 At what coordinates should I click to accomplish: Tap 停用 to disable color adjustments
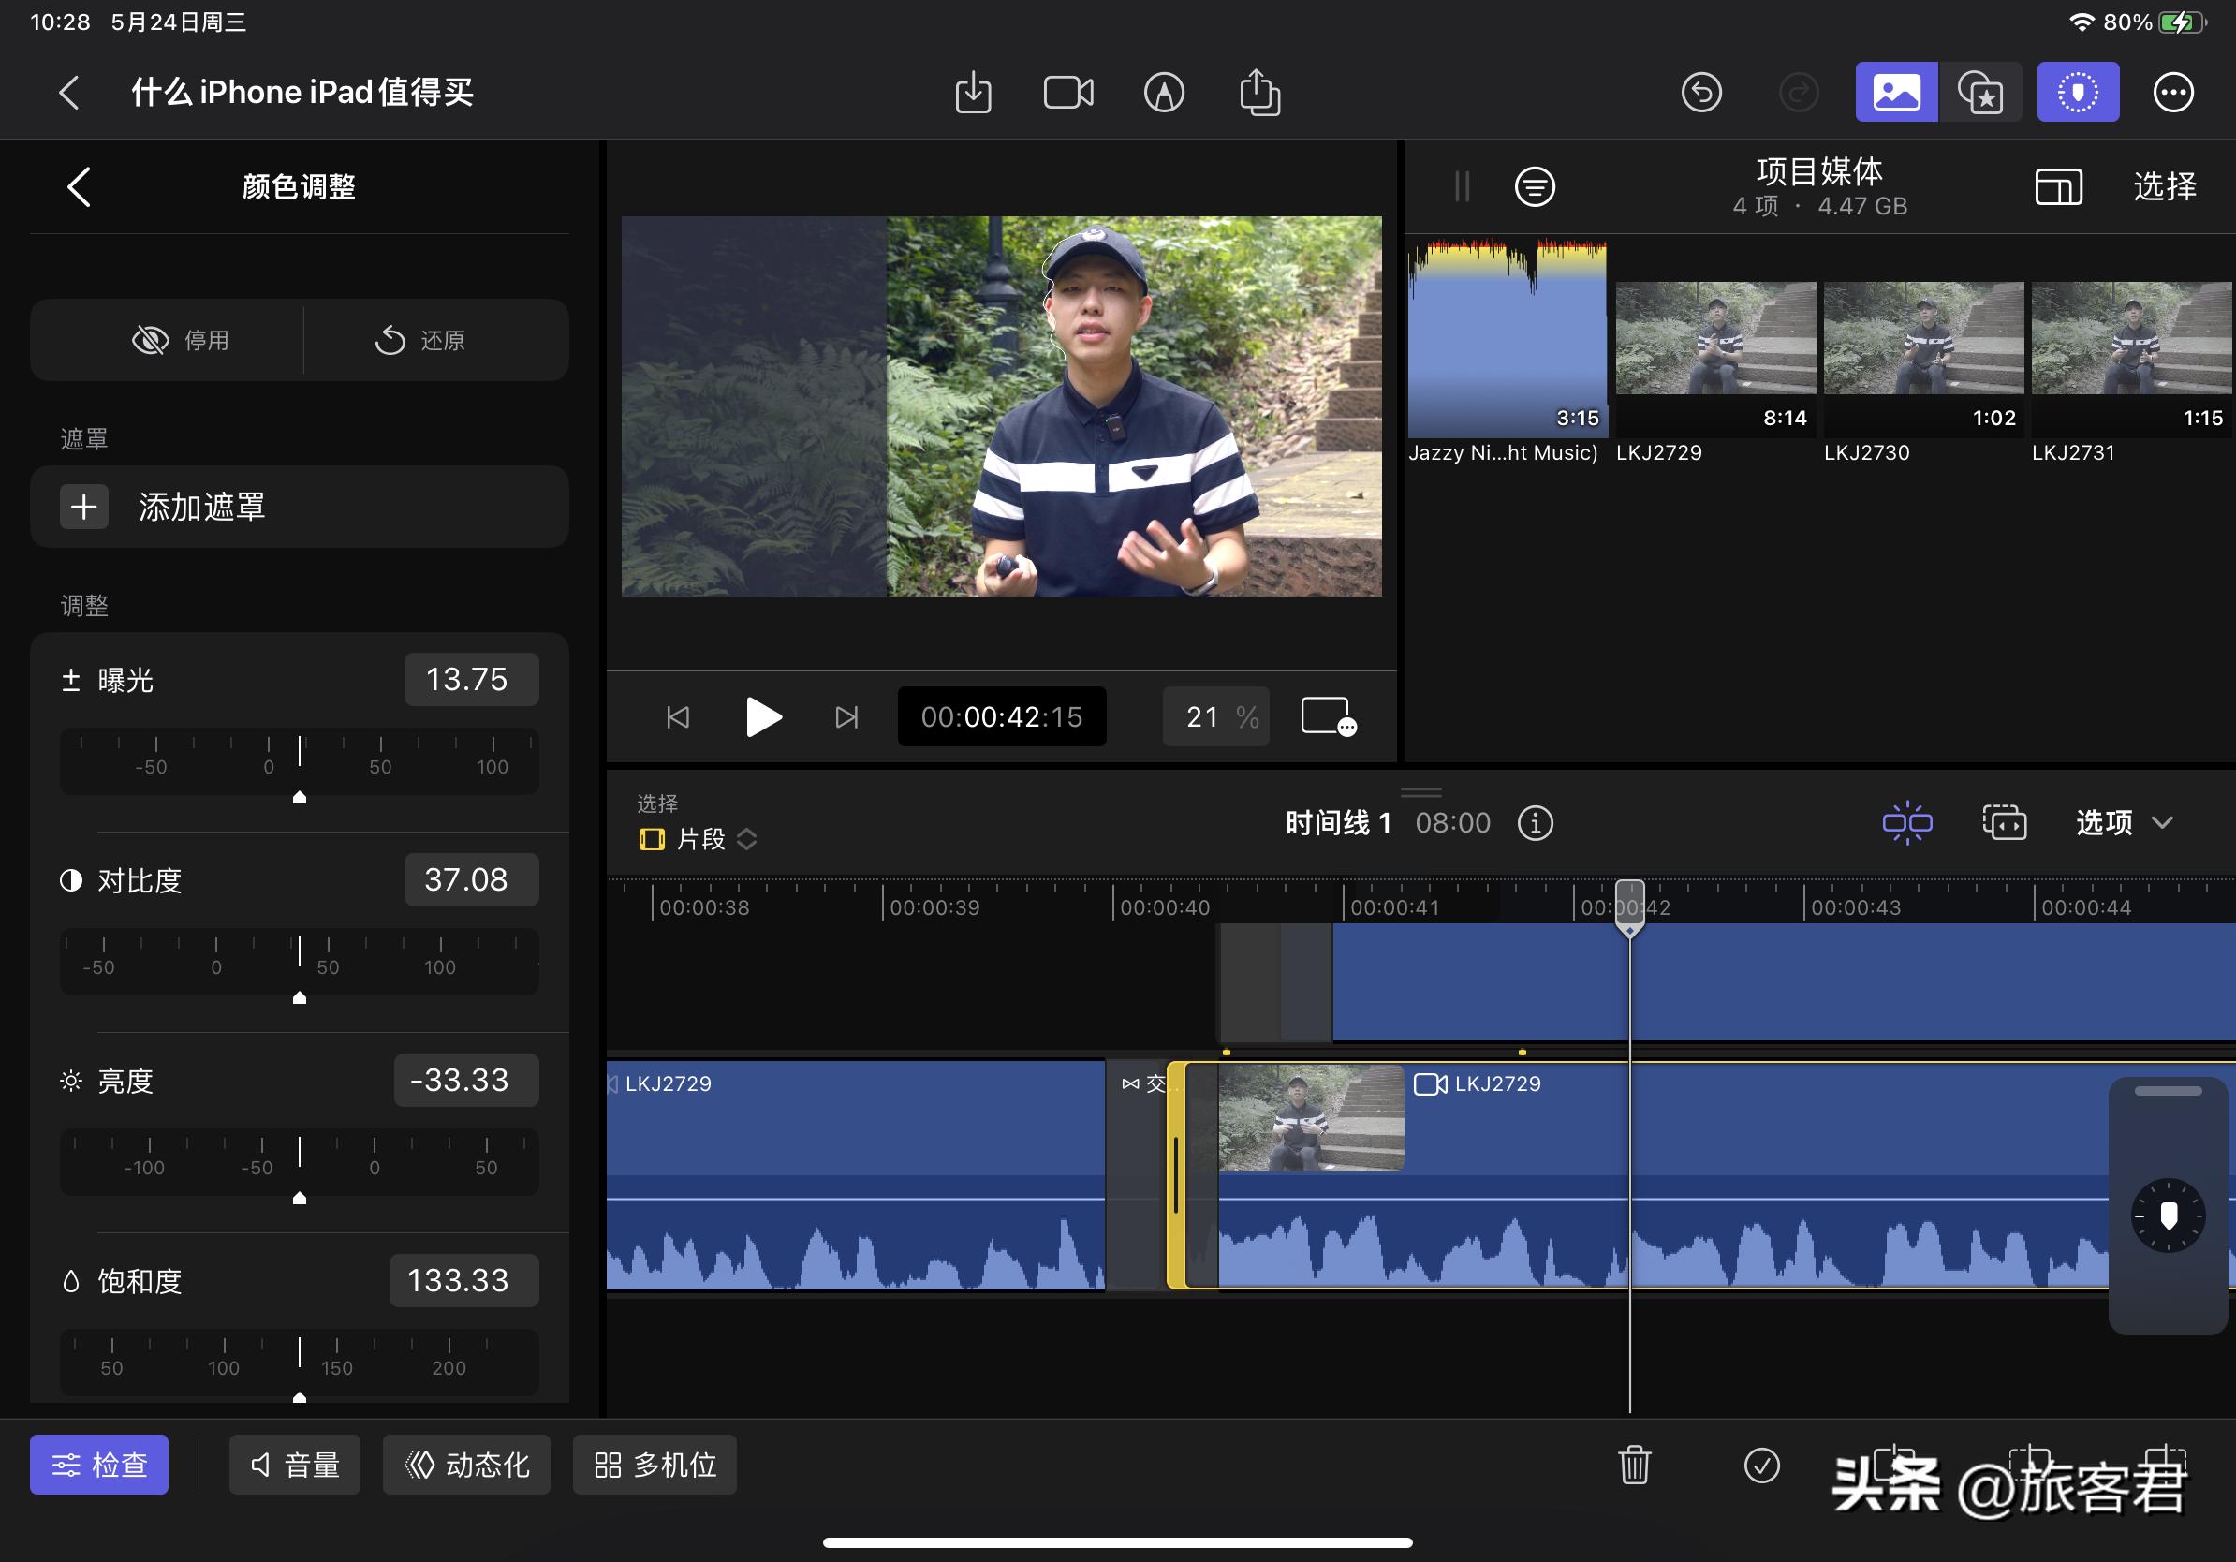click(x=181, y=340)
